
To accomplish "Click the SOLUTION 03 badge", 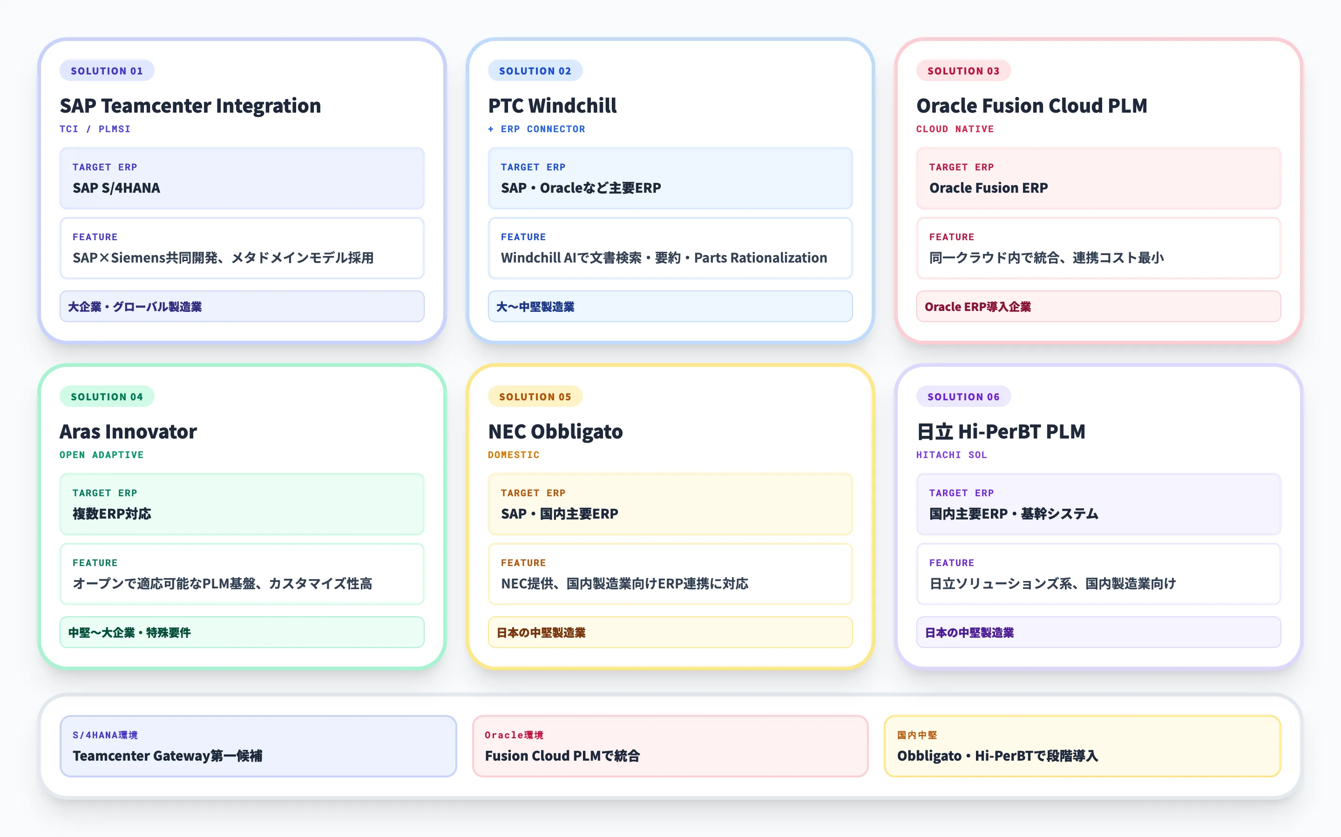I will pyautogui.click(x=963, y=71).
